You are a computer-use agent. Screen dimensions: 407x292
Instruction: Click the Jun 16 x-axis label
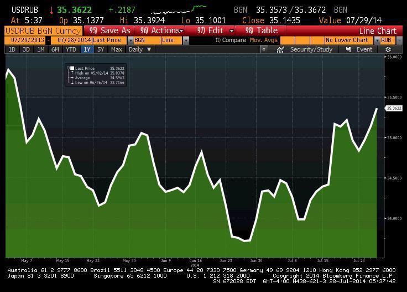[195, 260]
